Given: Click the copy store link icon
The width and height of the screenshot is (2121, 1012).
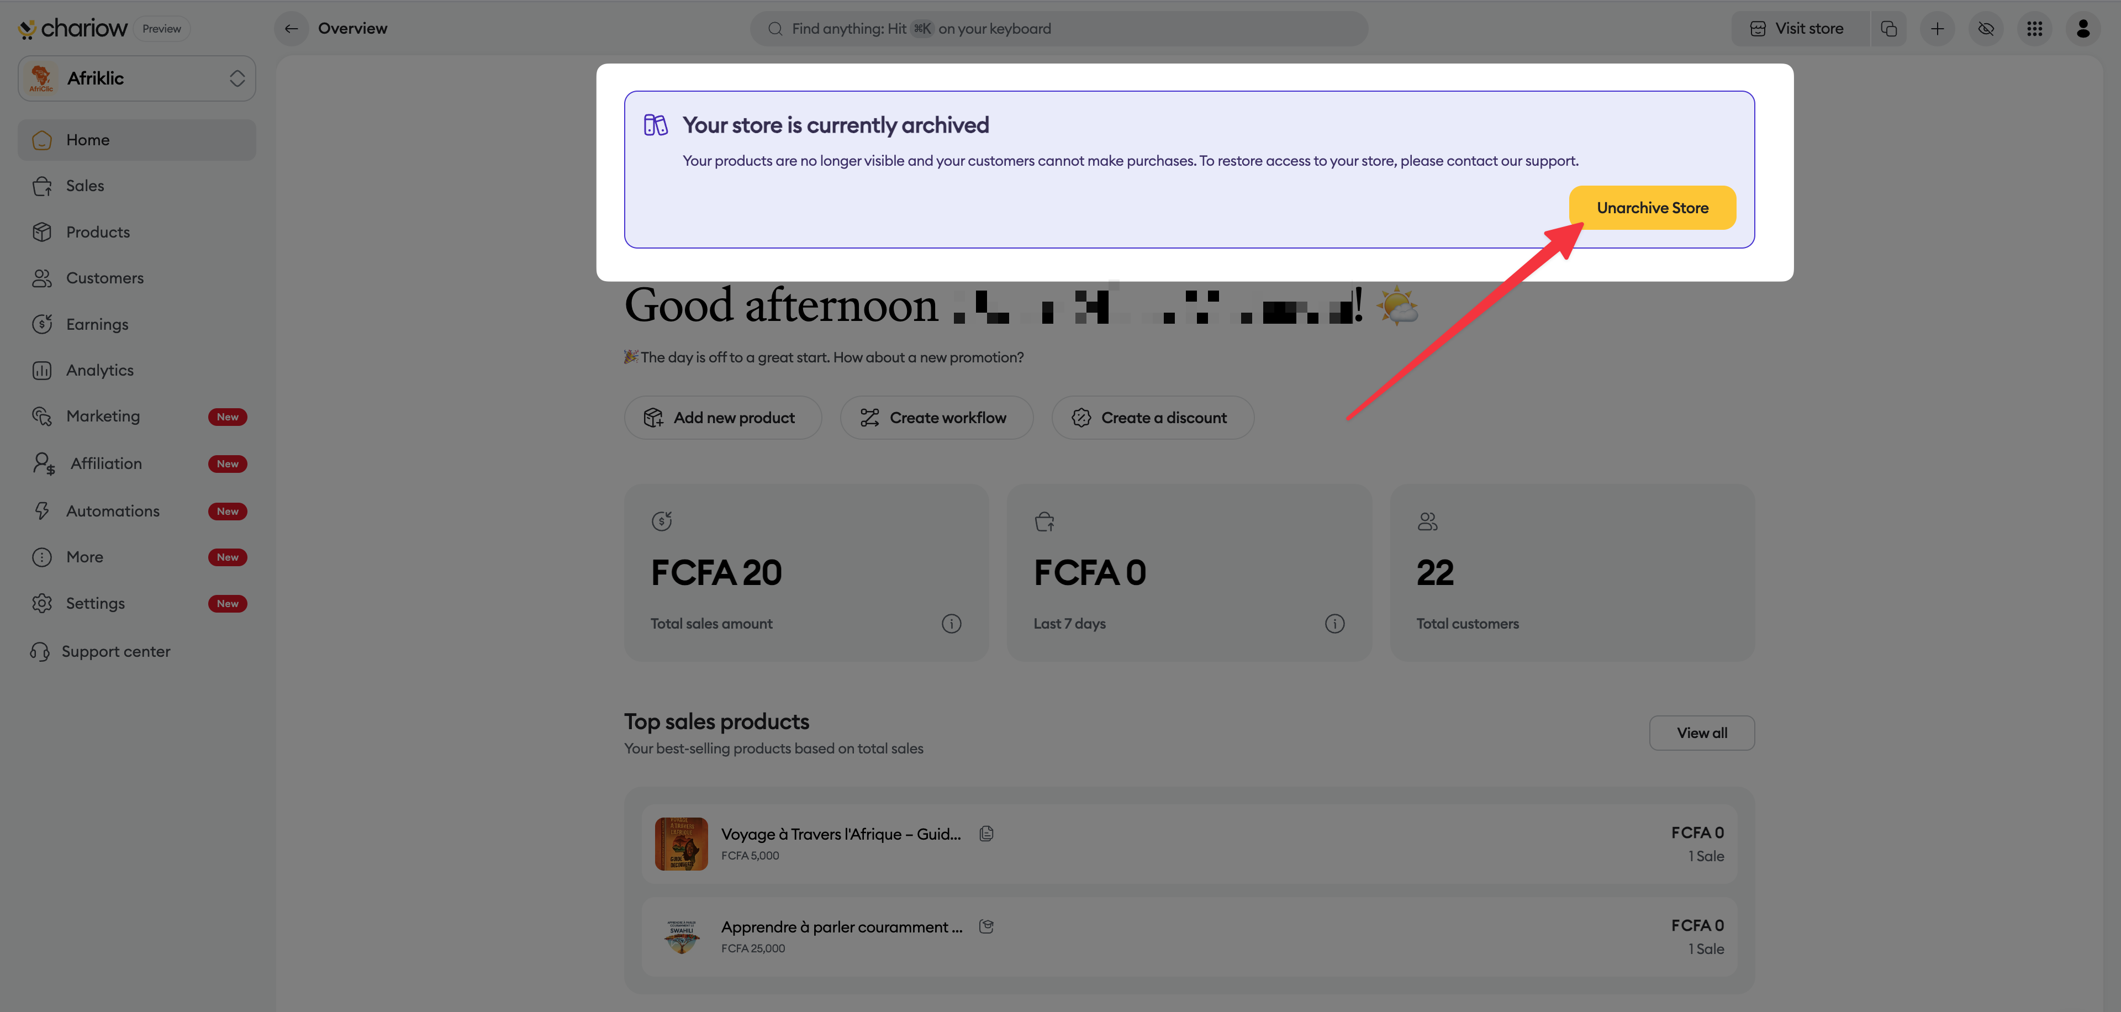Looking at the screenshot, I should click(1888, 29).
